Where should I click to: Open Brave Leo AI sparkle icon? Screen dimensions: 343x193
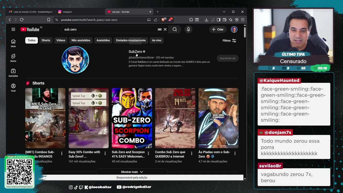coord(230,20)
